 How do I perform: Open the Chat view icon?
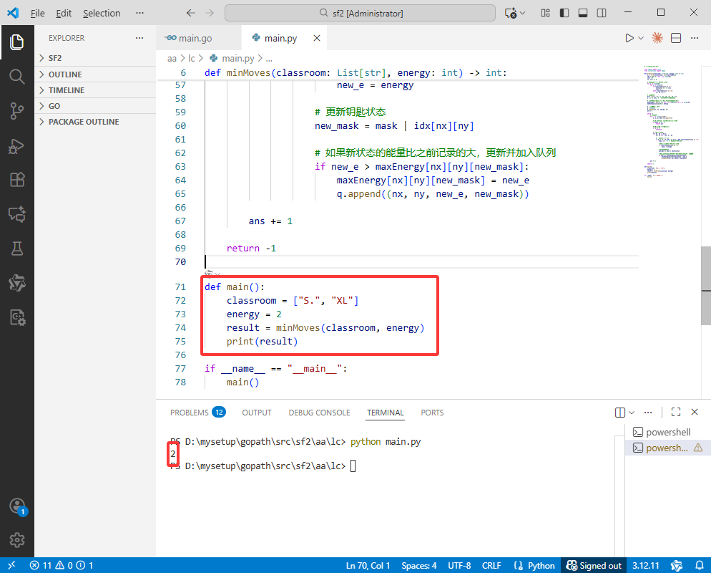pyautogui.click(x=16, y=214)
